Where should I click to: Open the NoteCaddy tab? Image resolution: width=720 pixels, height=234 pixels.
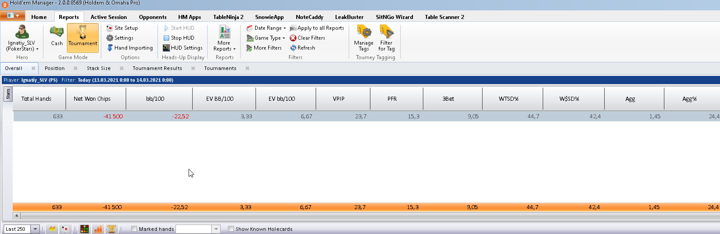click(x=310, y=17)
